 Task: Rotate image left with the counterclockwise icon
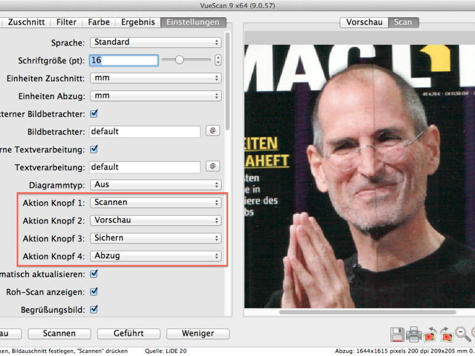point(430,334)
